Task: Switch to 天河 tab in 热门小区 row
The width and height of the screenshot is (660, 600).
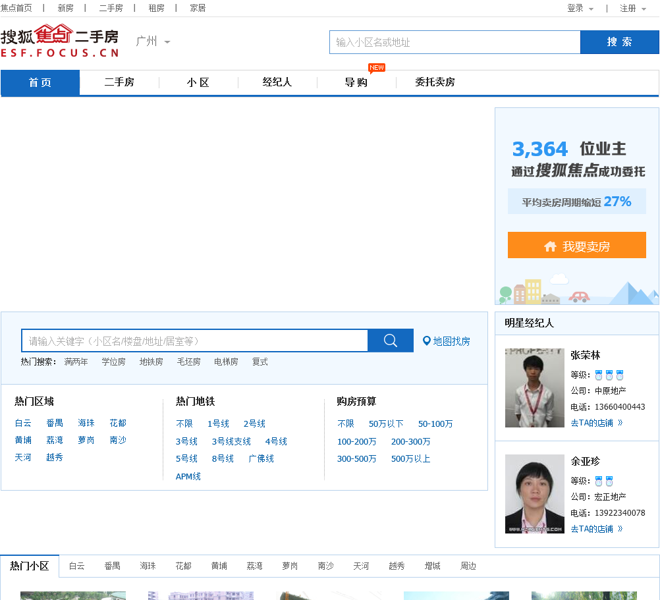Action: (x=361, y=566)
